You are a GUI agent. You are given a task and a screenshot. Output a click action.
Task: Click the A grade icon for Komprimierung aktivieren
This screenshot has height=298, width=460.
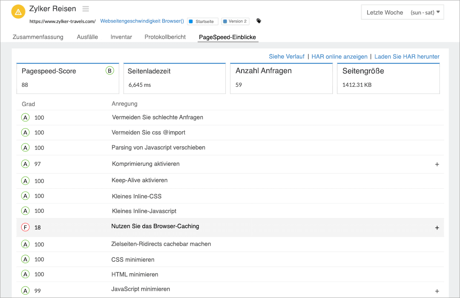[25, 164]
